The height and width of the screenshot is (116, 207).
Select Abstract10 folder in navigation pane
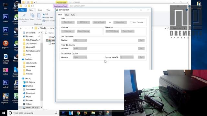tap(30, 47)
